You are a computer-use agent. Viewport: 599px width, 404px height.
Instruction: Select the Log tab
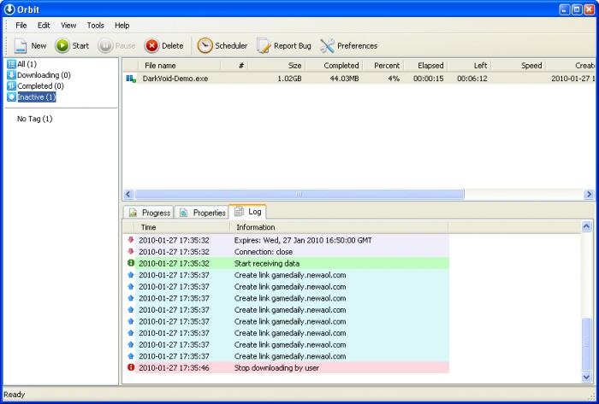[x=247, y=212]
